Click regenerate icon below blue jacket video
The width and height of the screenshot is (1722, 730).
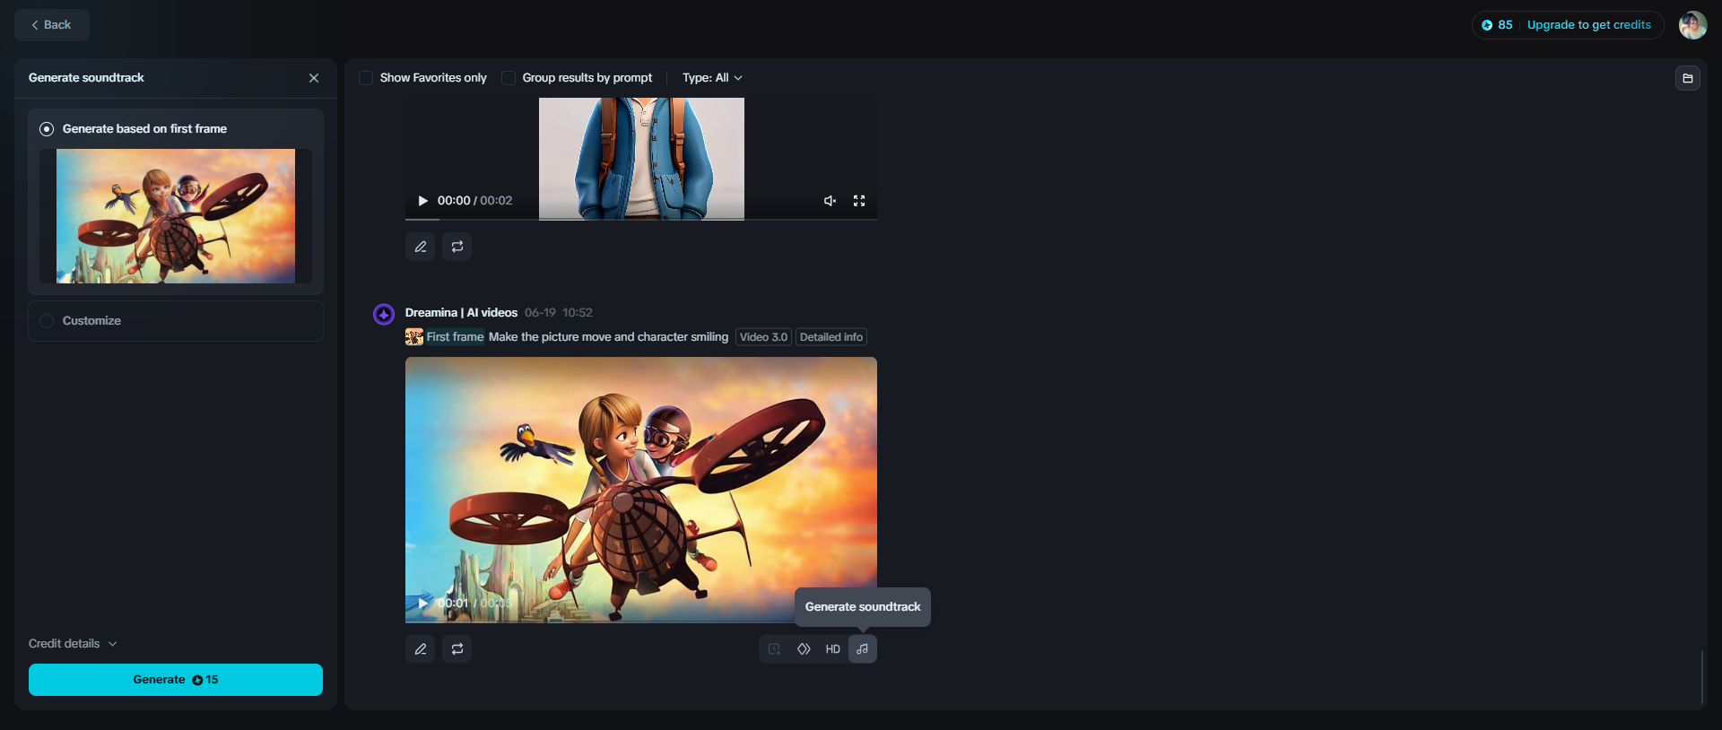pyautogui.click(x=457, y=247)
